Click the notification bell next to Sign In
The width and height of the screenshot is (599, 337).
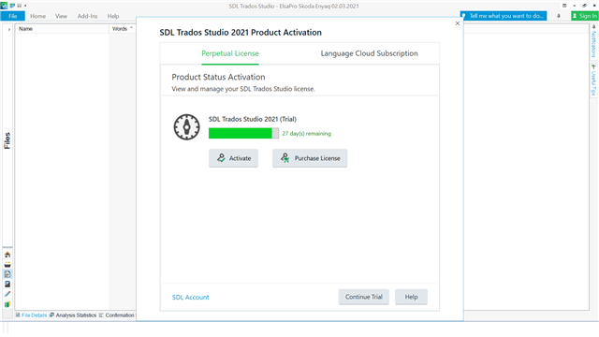pyautogui.click(x=559, y=16)
